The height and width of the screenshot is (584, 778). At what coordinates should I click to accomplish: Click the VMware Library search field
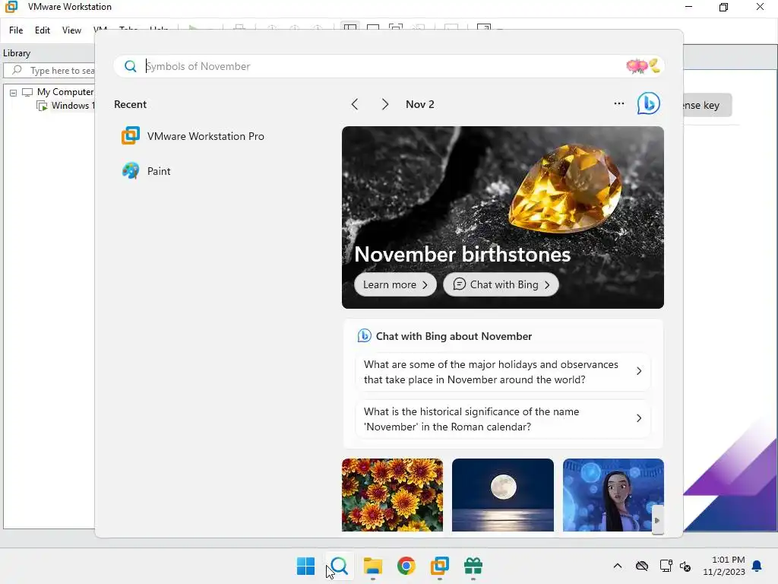49,71
